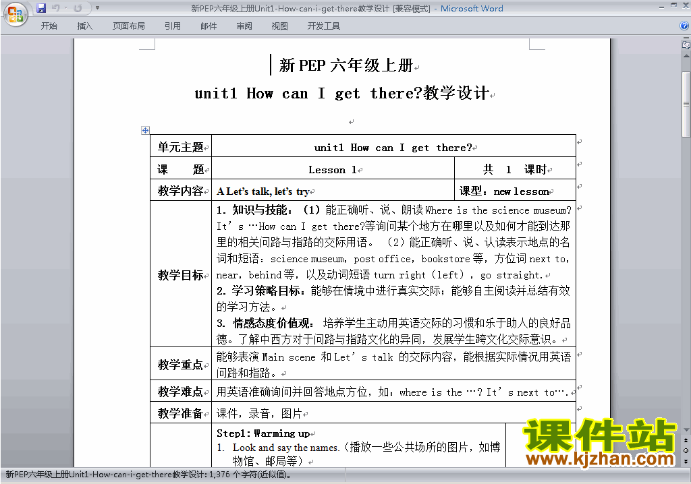This screenshot has height=484, width=691.
Task: Open Word Help question mark icon
Action: (x=684, y=26)
